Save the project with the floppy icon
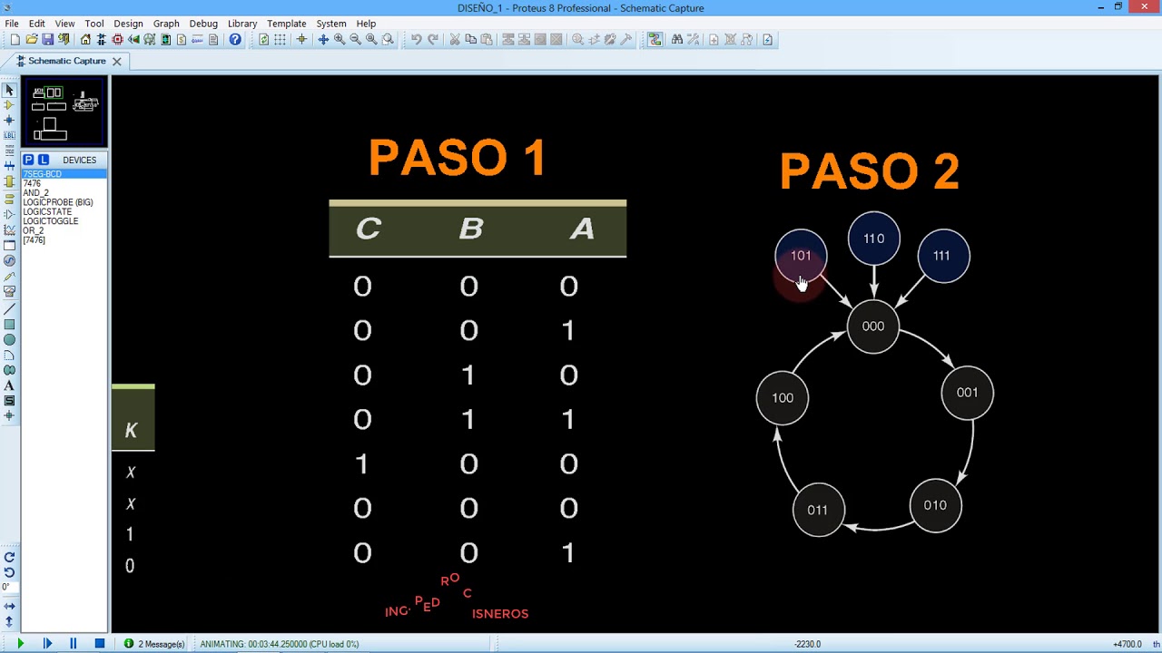Viewport: 1162px width, 653px height. click(x=48, y=40)
